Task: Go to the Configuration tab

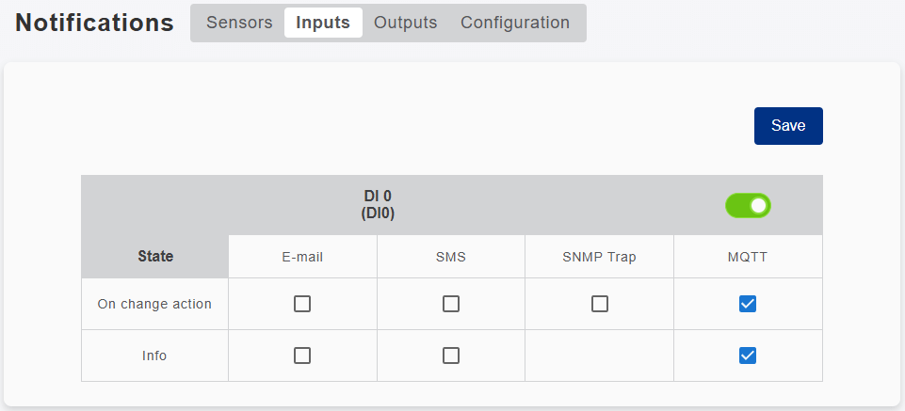Action: click(515, 23)
